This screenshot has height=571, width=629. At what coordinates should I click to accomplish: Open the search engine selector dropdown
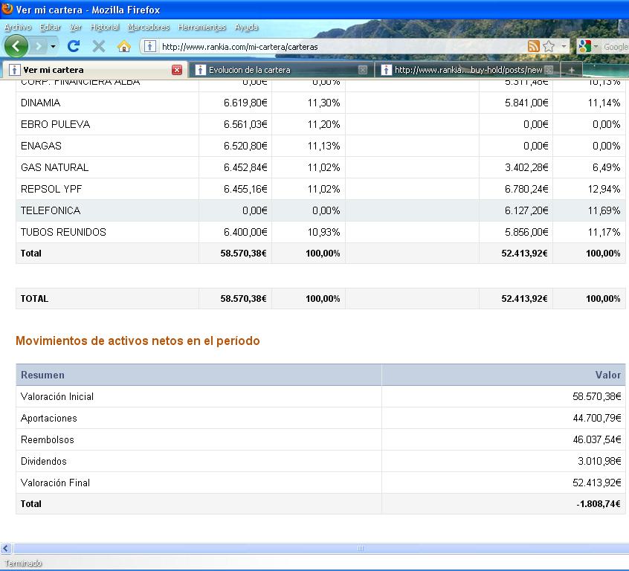pyautogui.click(x=596, y=47)
